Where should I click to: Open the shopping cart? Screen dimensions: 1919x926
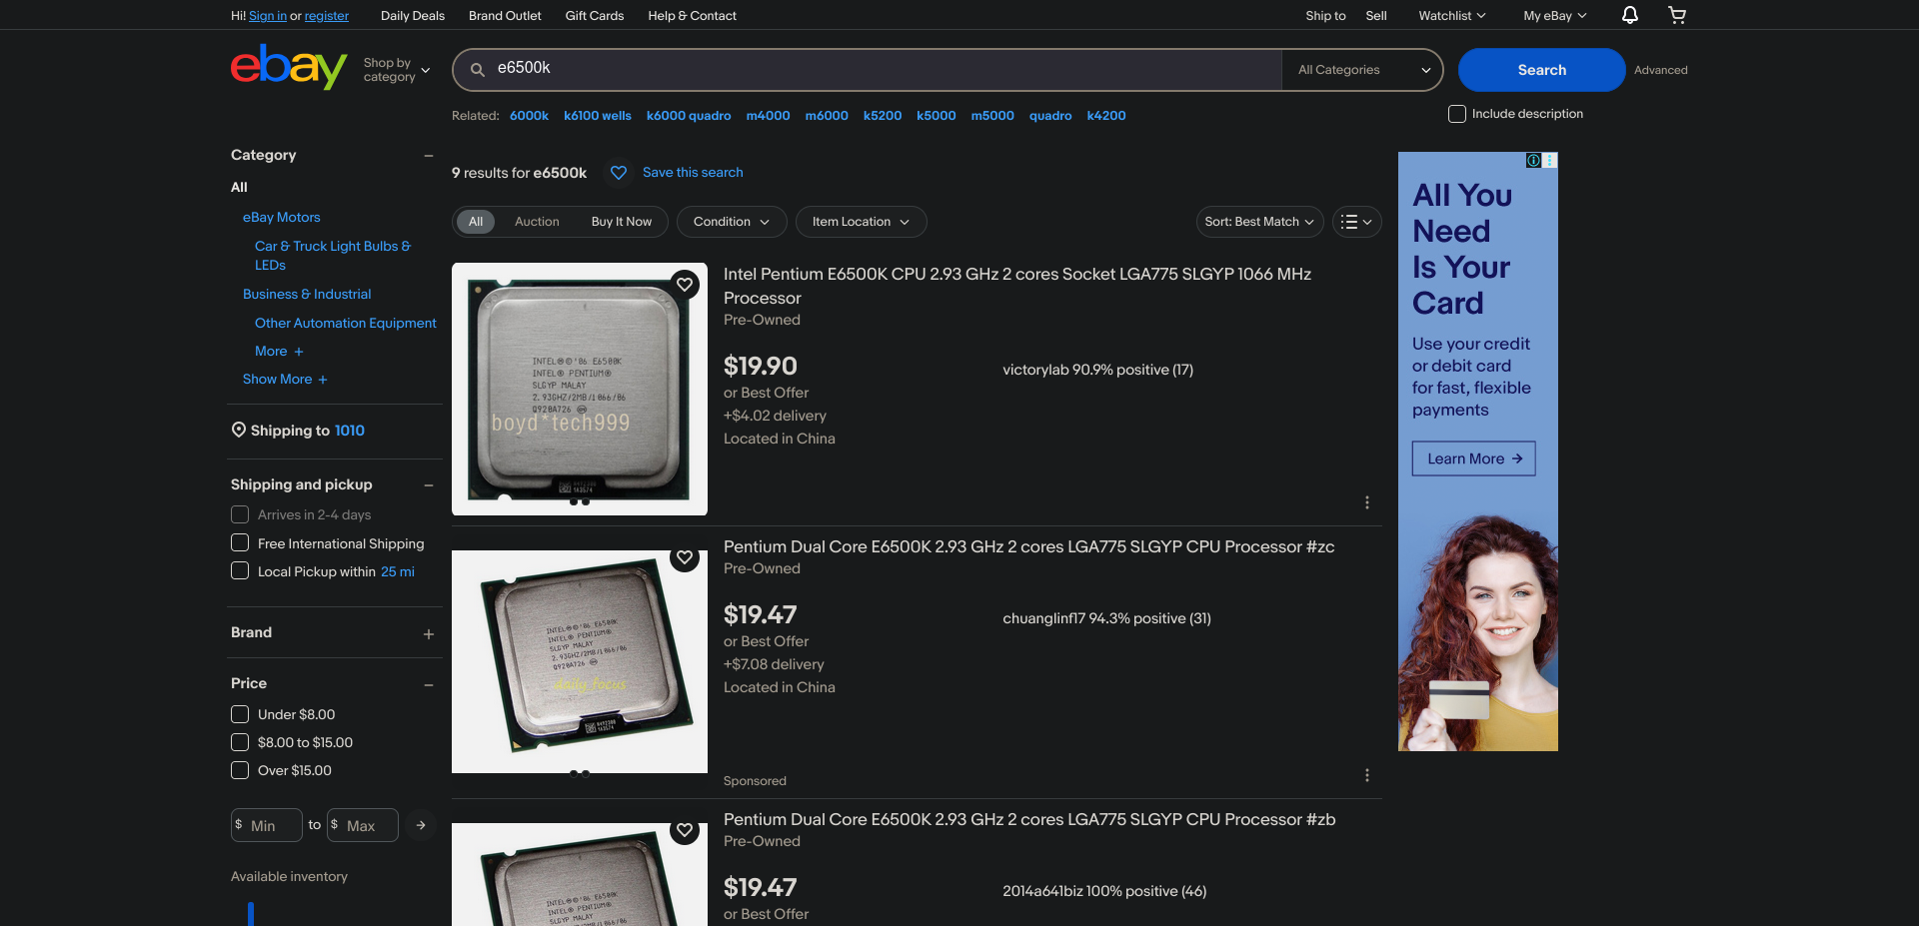pos(1677,15)
